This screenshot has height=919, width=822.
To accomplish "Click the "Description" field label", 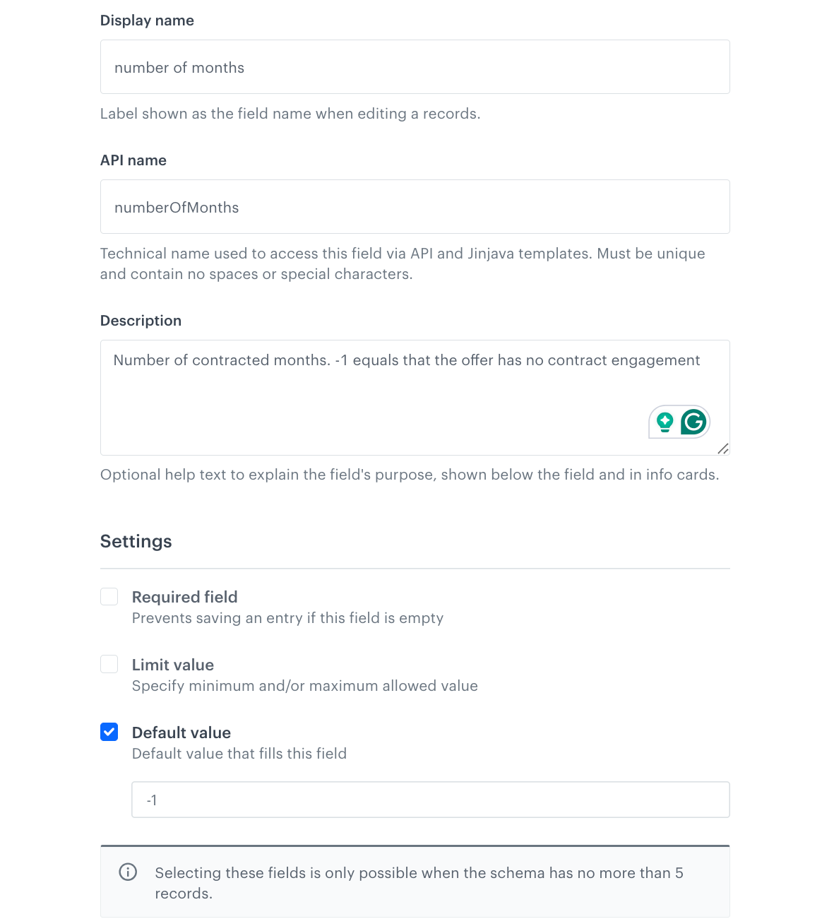I will pos(141,321).
